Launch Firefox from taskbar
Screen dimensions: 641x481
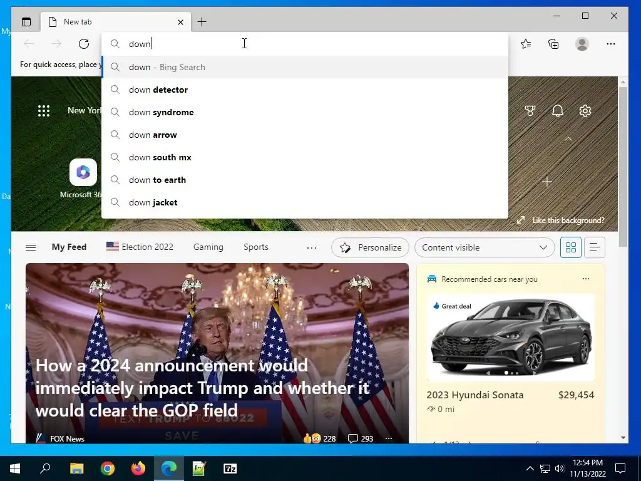coord(138,468)
